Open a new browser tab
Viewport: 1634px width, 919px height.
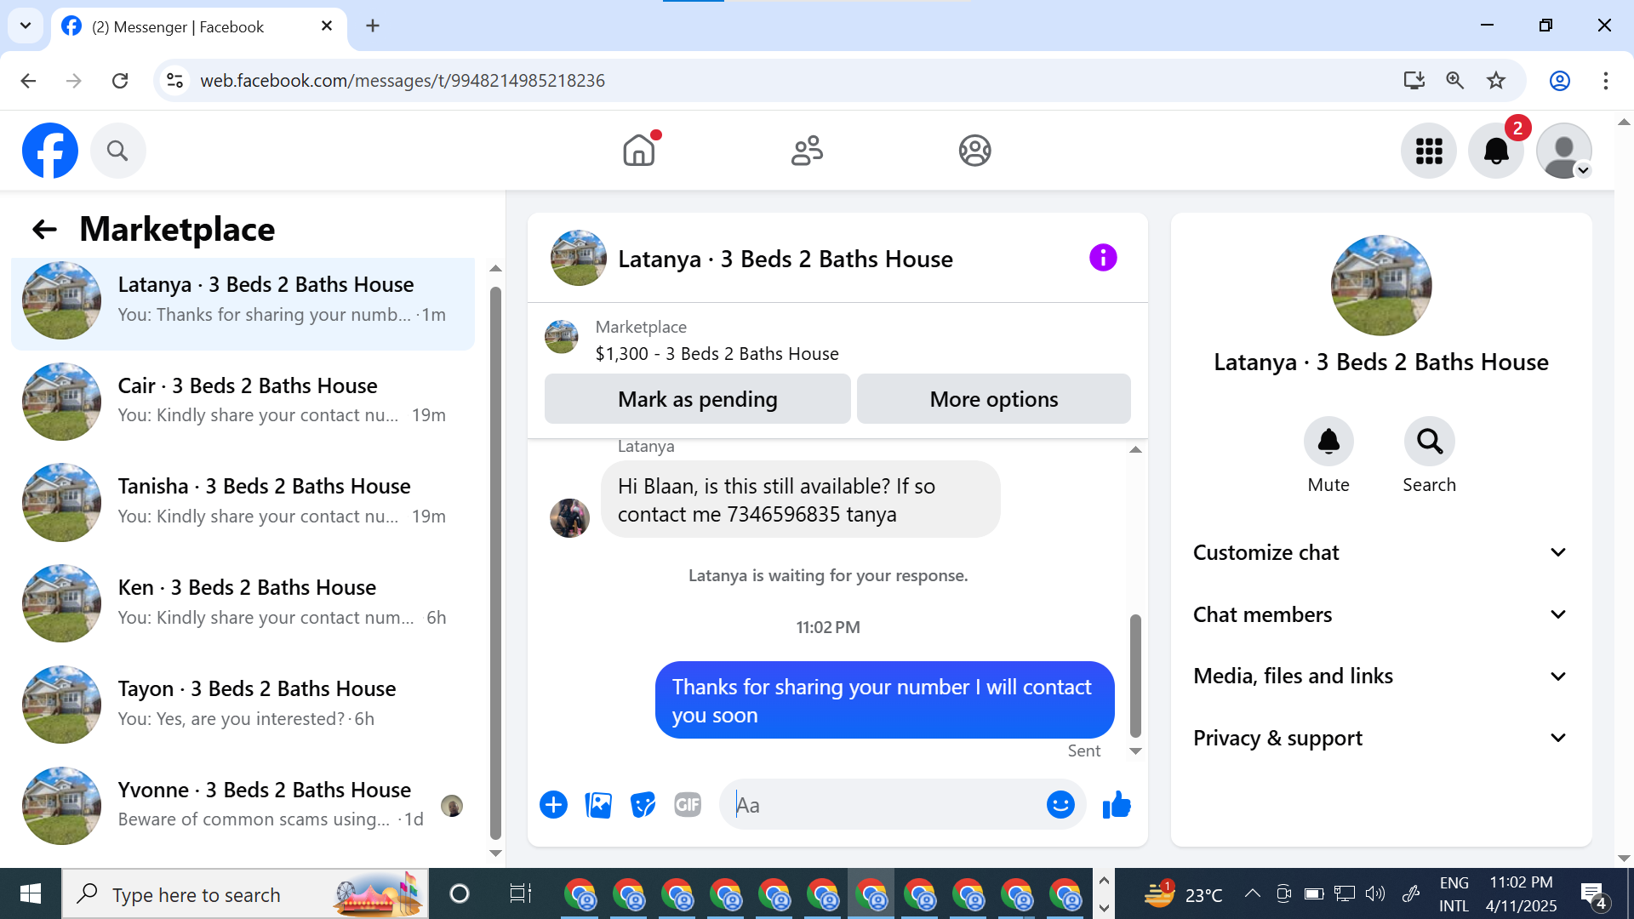pyautogui.click(x=373, y=26)
